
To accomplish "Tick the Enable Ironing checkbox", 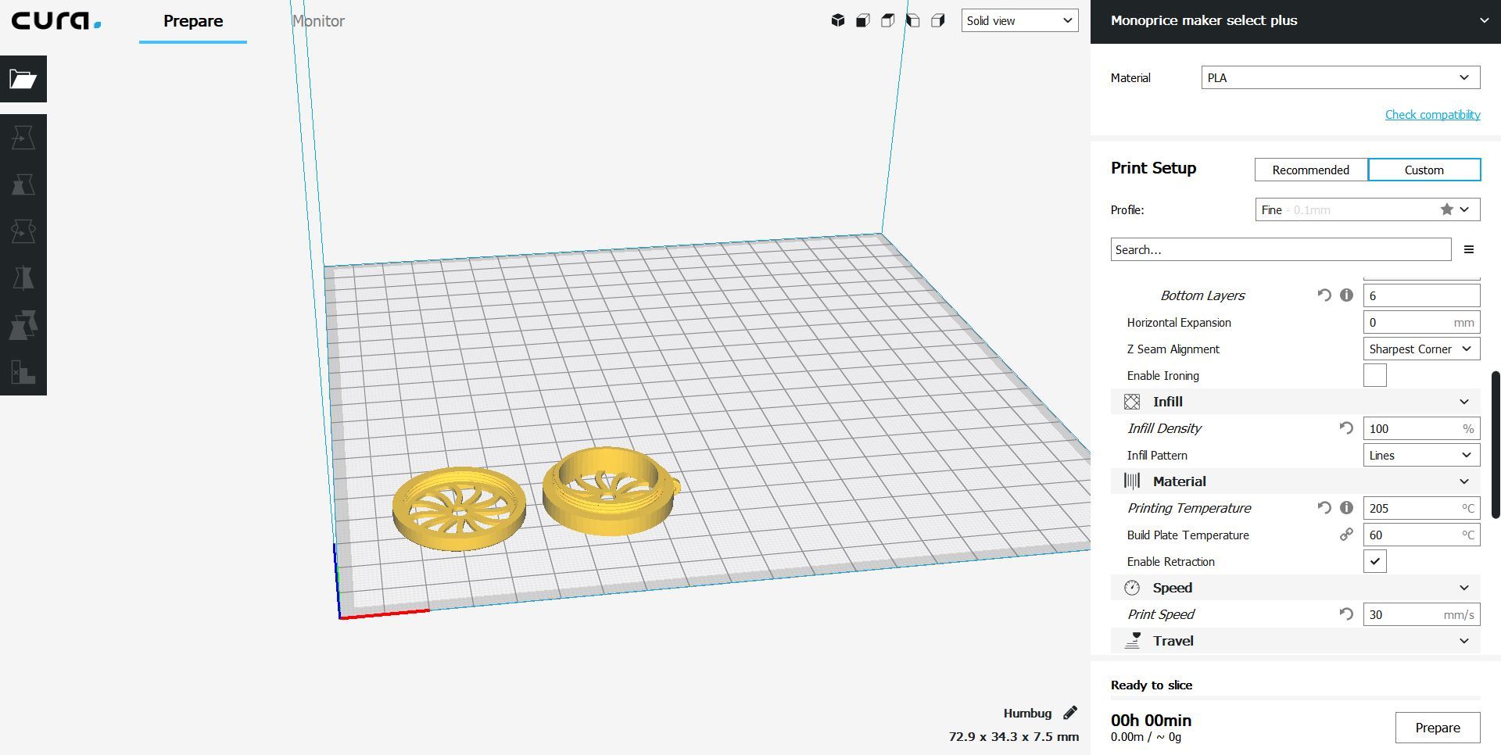I will [x=1375, y=375].
